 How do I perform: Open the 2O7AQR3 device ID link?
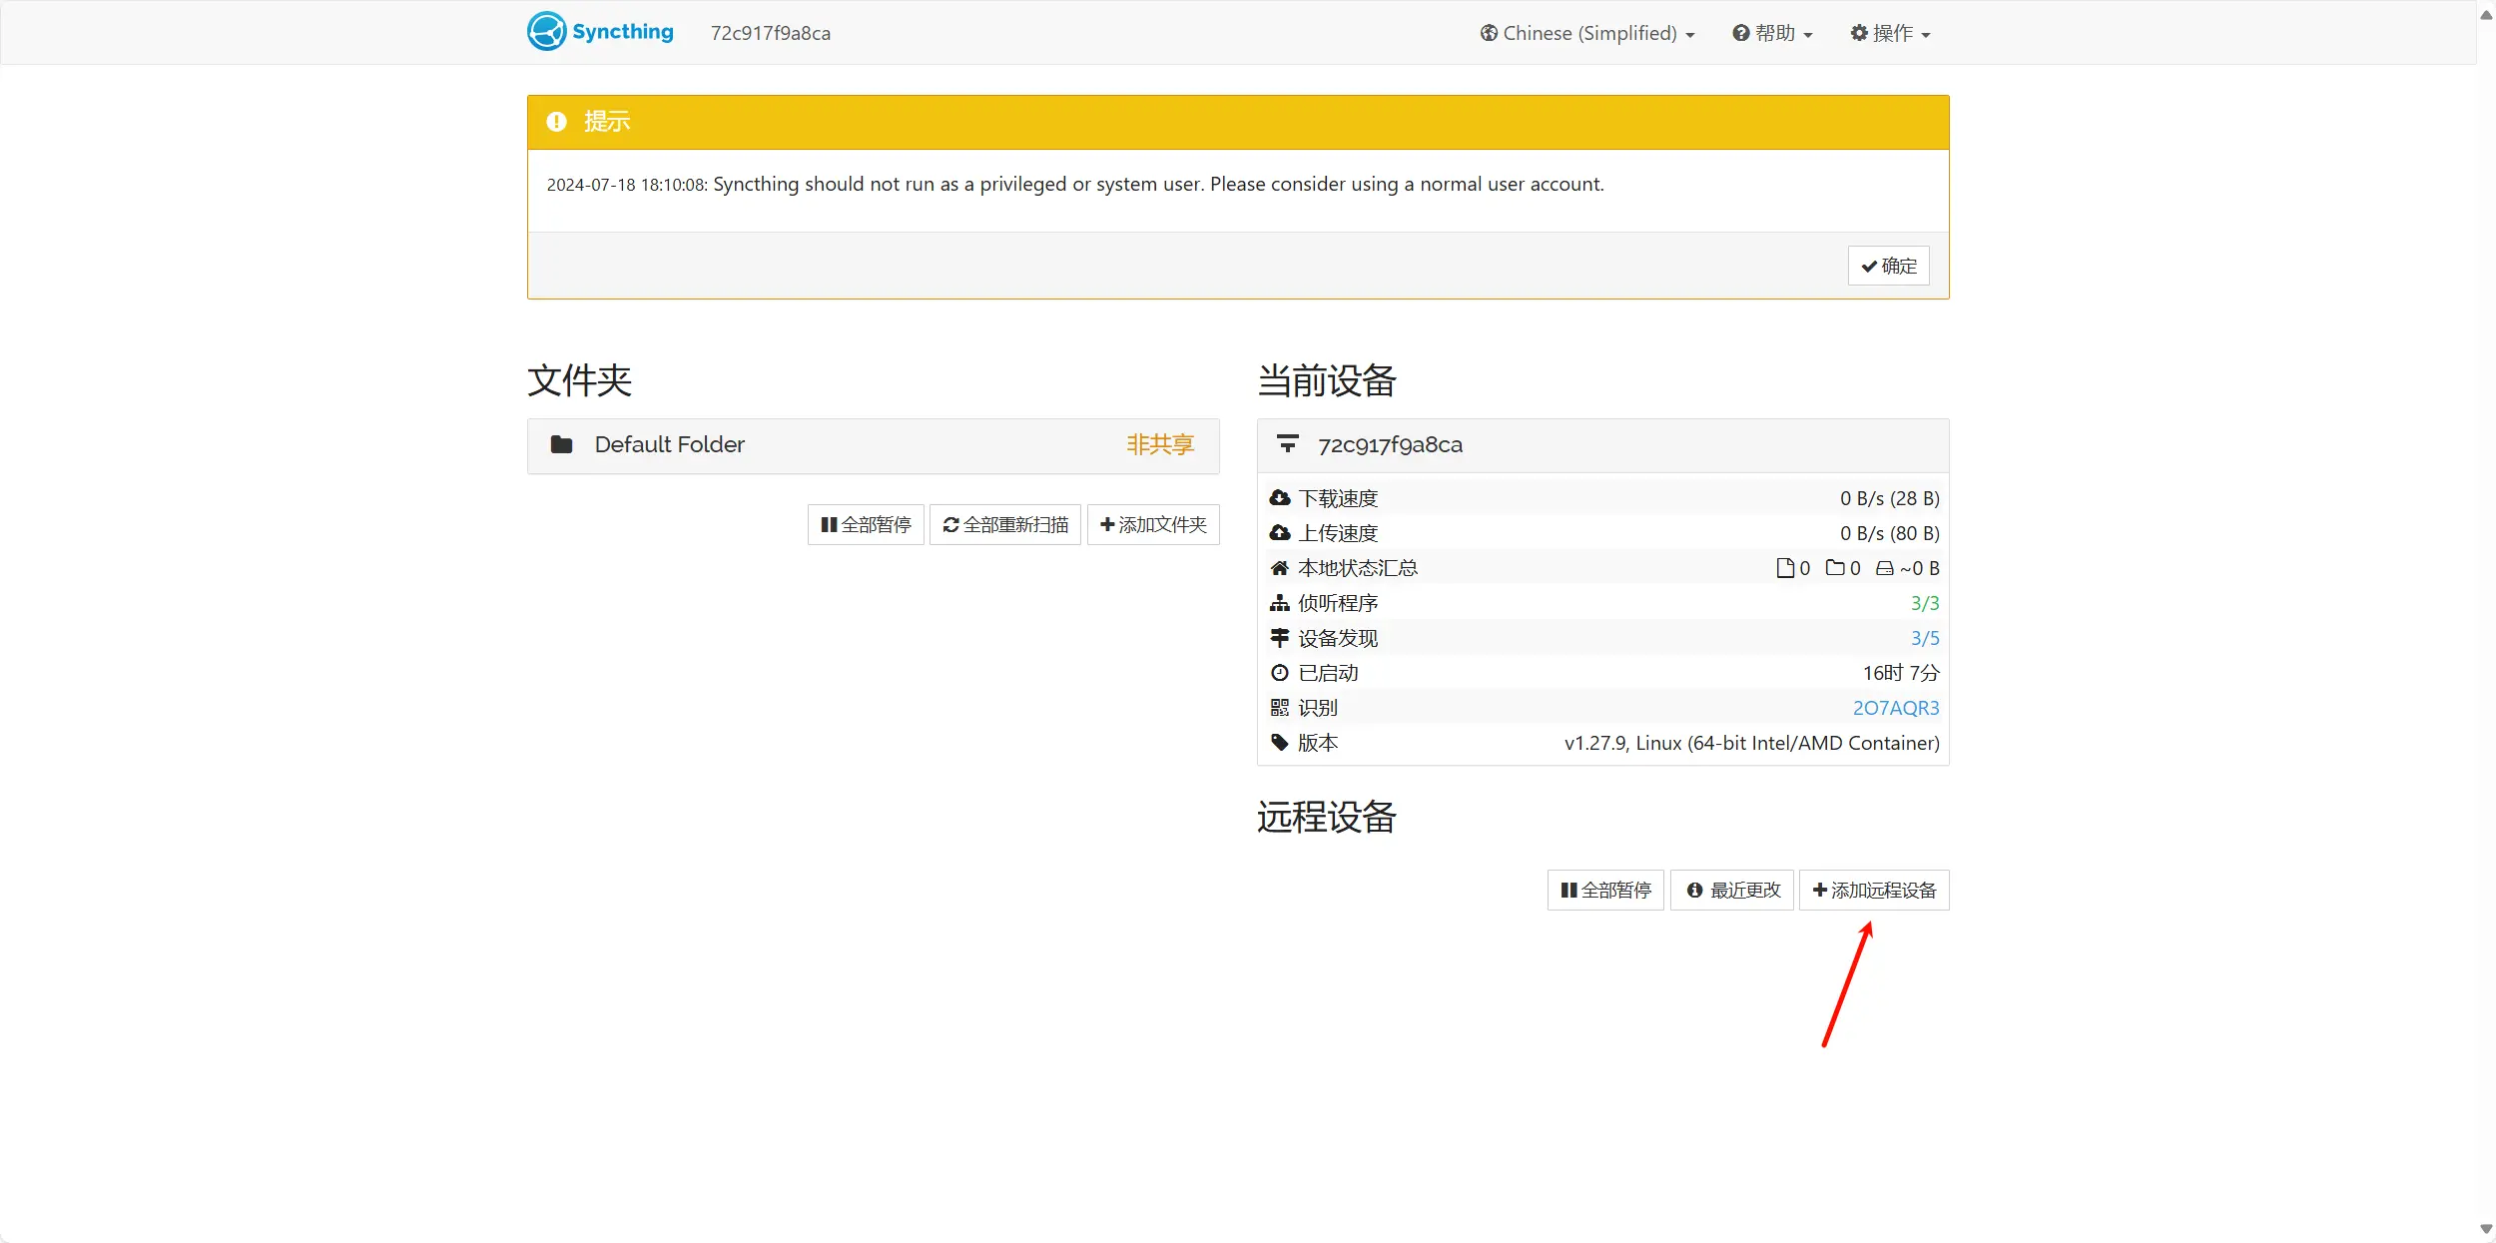point(1895,708)
